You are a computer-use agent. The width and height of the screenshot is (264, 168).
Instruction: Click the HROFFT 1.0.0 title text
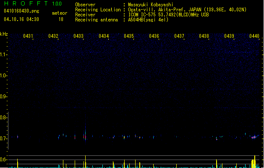[33, 3]
